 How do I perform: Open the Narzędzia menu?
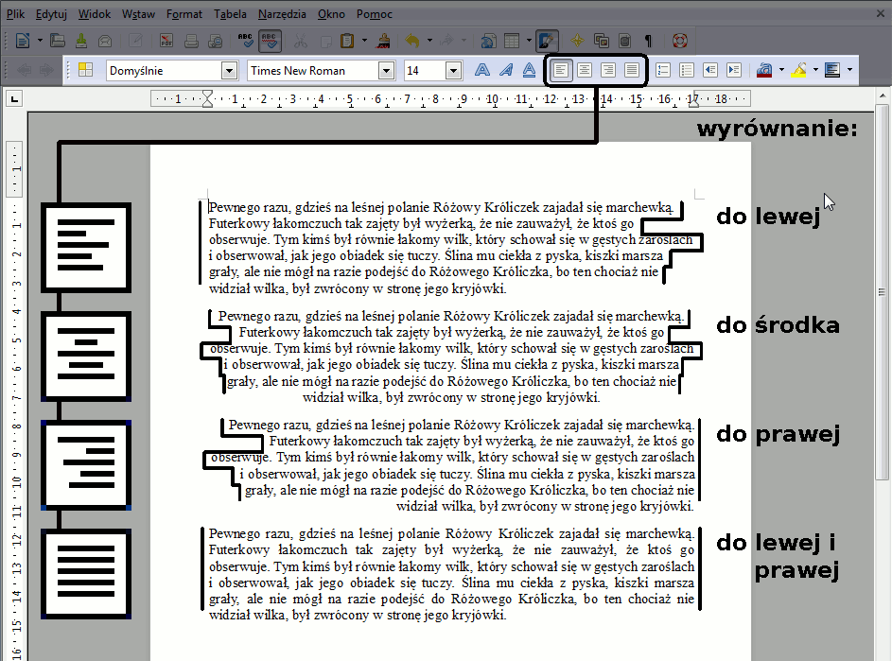pyautogui.click(x=283, y=14)
